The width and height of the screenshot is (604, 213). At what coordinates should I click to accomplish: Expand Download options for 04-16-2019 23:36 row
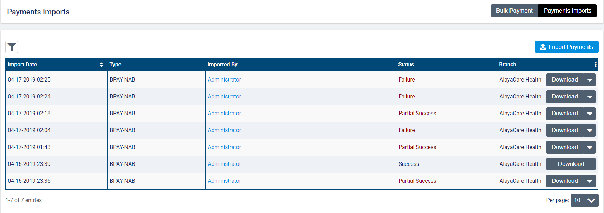589,181
